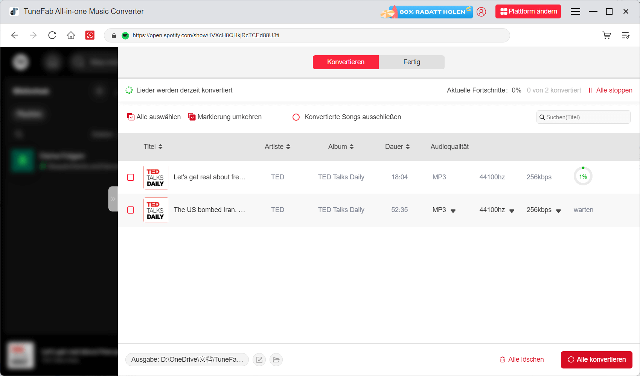The width and height of the screenshot is (640, 376).
Task: Click the back navigation arrow
Action: [15, 35]
